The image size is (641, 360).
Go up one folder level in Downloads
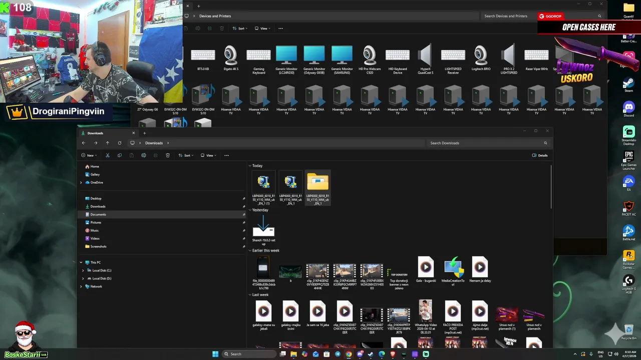(107, 143)
